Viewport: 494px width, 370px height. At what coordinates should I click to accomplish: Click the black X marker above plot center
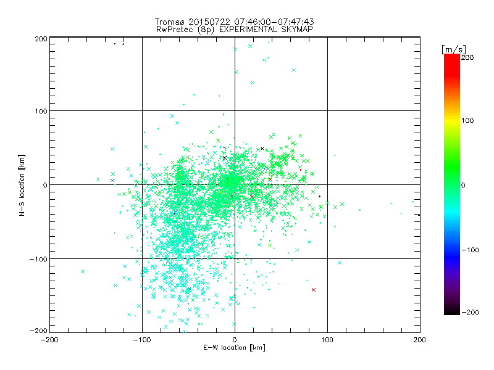point(225,158)
